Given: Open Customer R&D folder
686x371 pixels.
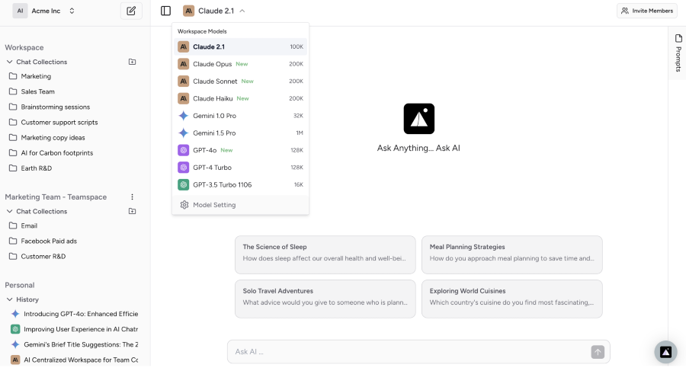Looking at the screenshot, I should click(x=43, y=257).
